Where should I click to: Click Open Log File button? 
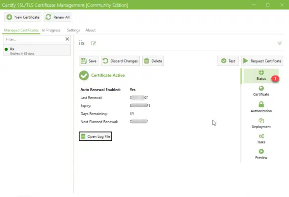tap(96, 136)
